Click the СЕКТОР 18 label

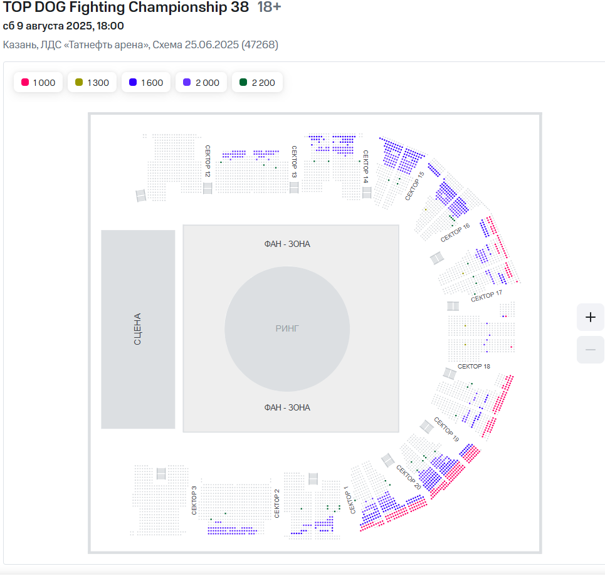(474, 366)
